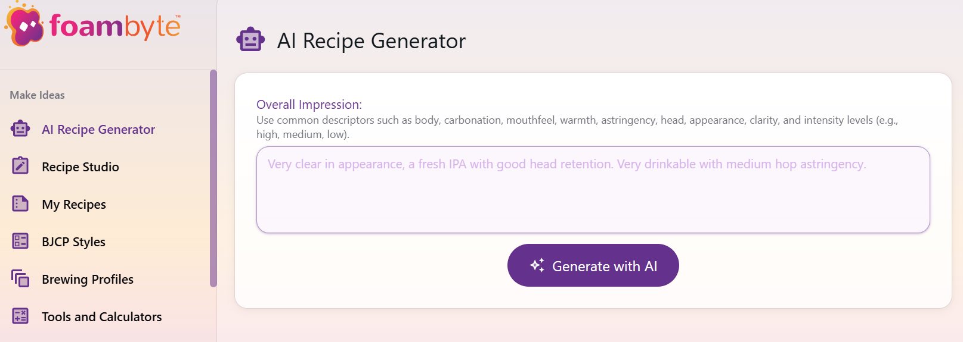The width and height of the screenshot is (963, 342).
Task: Click the Recipe Studio pencil-note icon
Action: pos(20,166)
